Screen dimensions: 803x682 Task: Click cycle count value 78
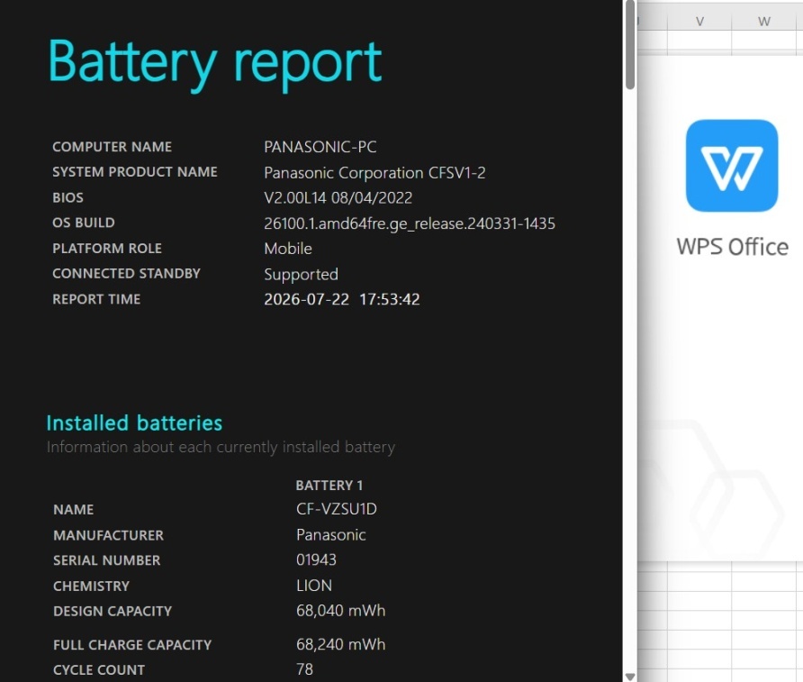point(304,669)
